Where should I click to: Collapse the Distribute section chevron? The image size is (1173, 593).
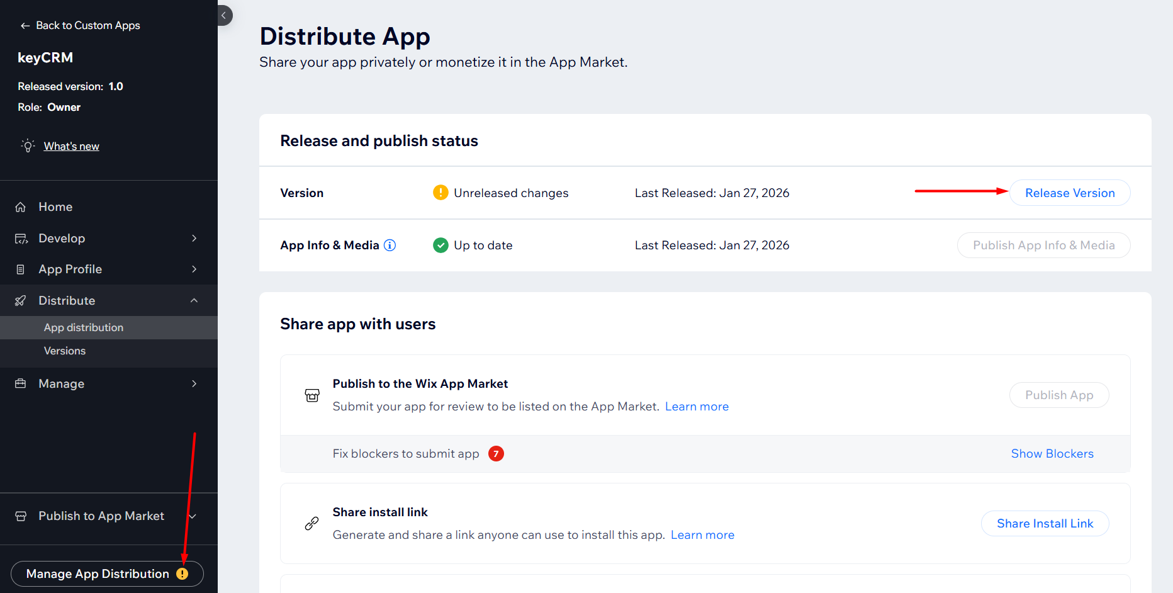194,301
